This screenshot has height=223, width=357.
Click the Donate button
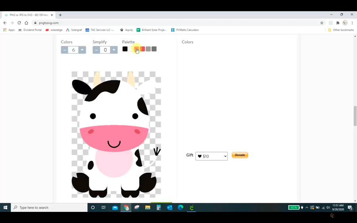(240, 155)
